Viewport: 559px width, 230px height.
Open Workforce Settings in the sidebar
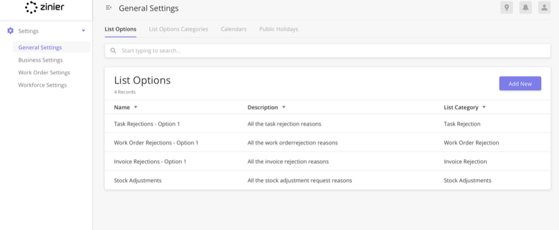pyautogui.click(x=42, y=85)
